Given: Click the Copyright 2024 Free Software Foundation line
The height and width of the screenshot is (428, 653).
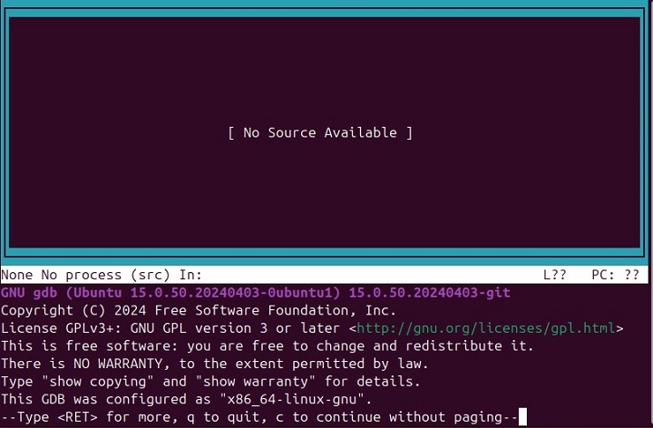Looking at the screenshot, I should pos(199,311).
